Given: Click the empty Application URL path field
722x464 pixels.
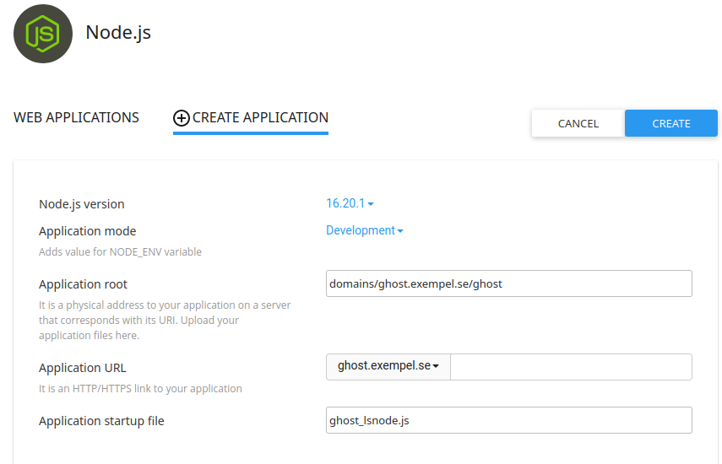Looking at the screenshot, I should [571, 367].
